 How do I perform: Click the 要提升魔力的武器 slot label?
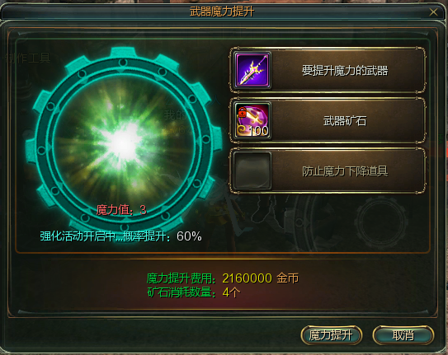click(x=345, y=71)
